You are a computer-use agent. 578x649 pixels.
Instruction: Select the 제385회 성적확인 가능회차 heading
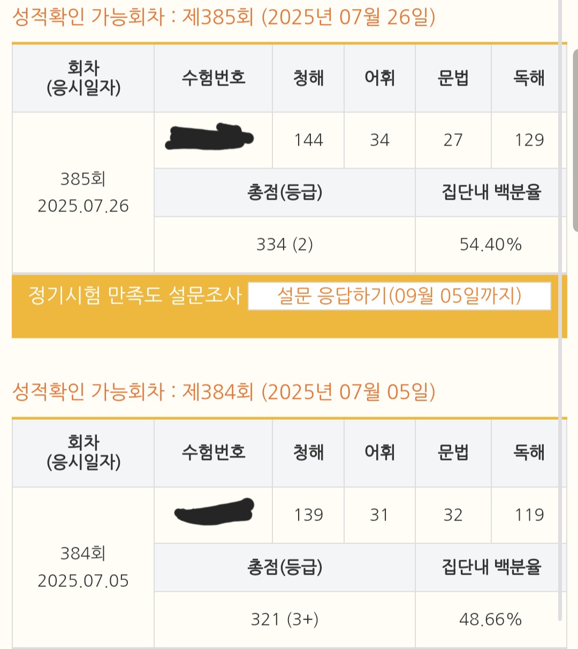pos(224,17)
